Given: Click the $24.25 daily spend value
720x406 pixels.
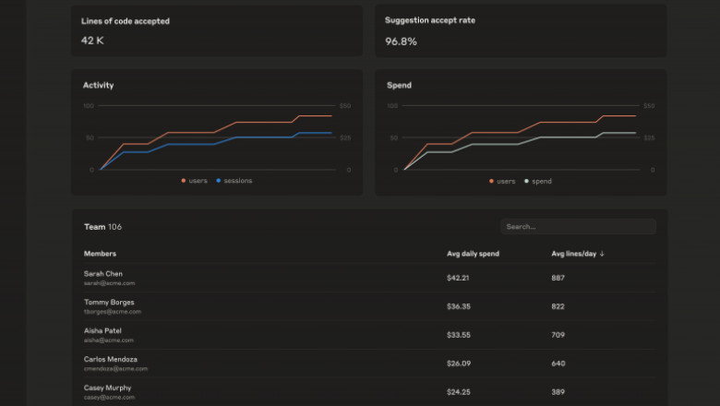Looking at the screenshot, I should pyautogui.click(x=458, y=392).
